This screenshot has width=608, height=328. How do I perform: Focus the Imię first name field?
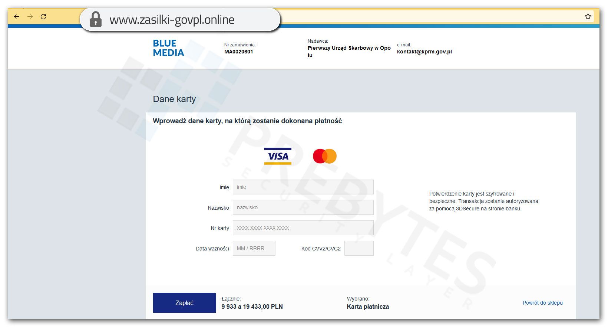pyautogui.click(x=303, y=187)
